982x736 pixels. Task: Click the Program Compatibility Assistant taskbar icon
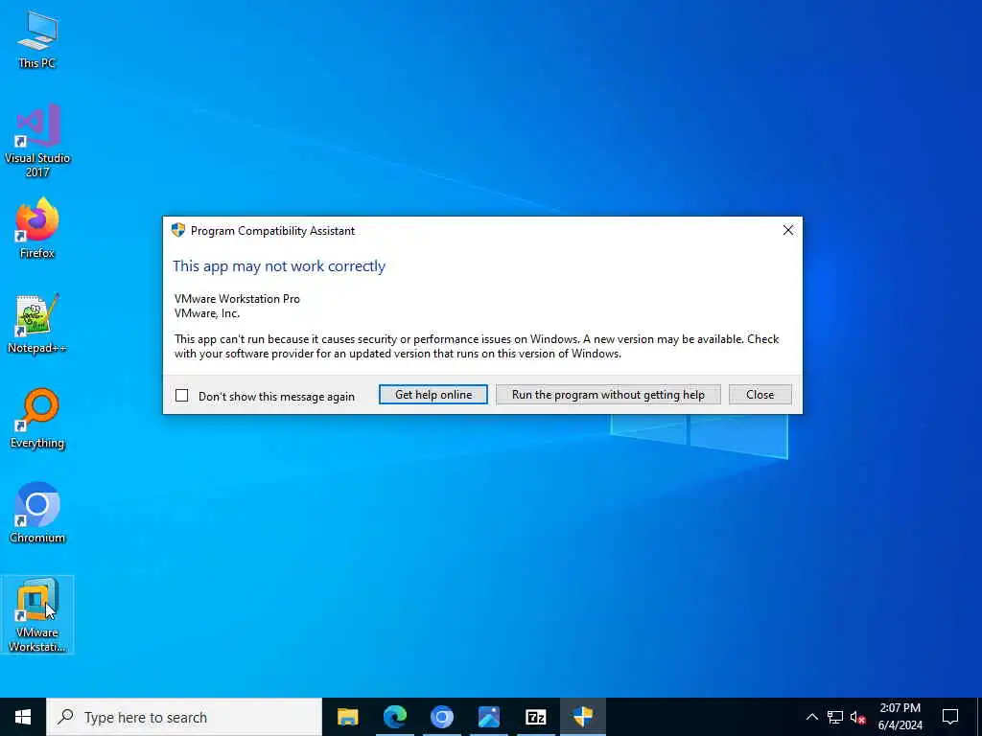[x=582, y=717]
